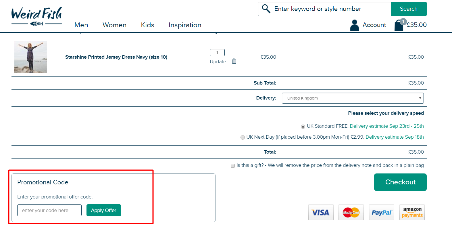This screenshot has width=452, height=233.
Task: Open the Starshine dress product thumbnail
Action: tap(31, 57)
